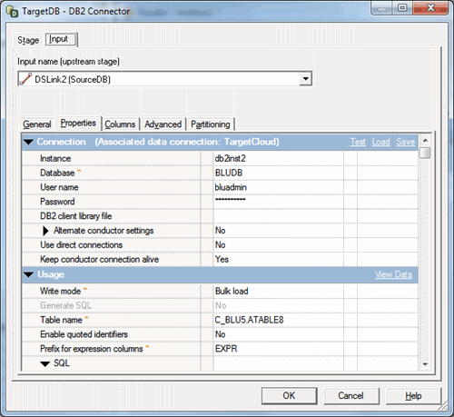Click the scrollbar up arrow
The width and height of the screenshot is (454, 417).
pos(425,141)
